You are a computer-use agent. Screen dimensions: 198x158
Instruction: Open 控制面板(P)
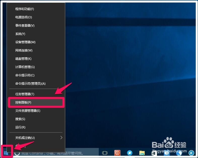point(36,102)
